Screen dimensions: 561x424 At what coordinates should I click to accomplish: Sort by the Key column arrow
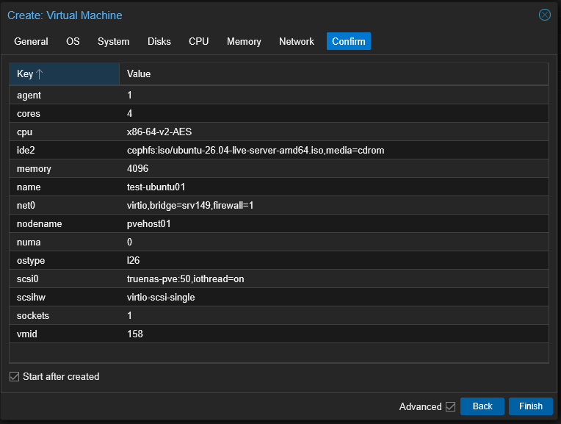[40, 74]
